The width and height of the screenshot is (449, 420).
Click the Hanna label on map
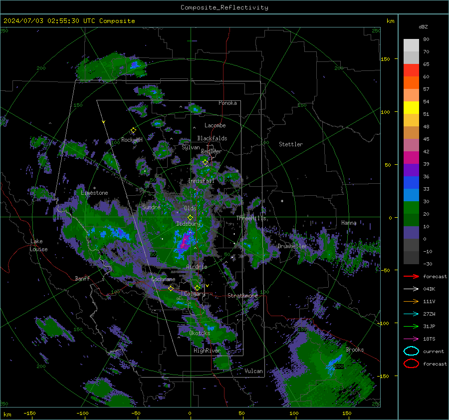pyautogui.click(x=349, y=223)
